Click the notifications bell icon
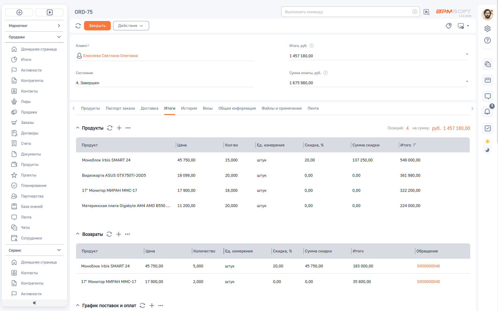Screen dimensions: 498x311 click(x=487, y=112)
